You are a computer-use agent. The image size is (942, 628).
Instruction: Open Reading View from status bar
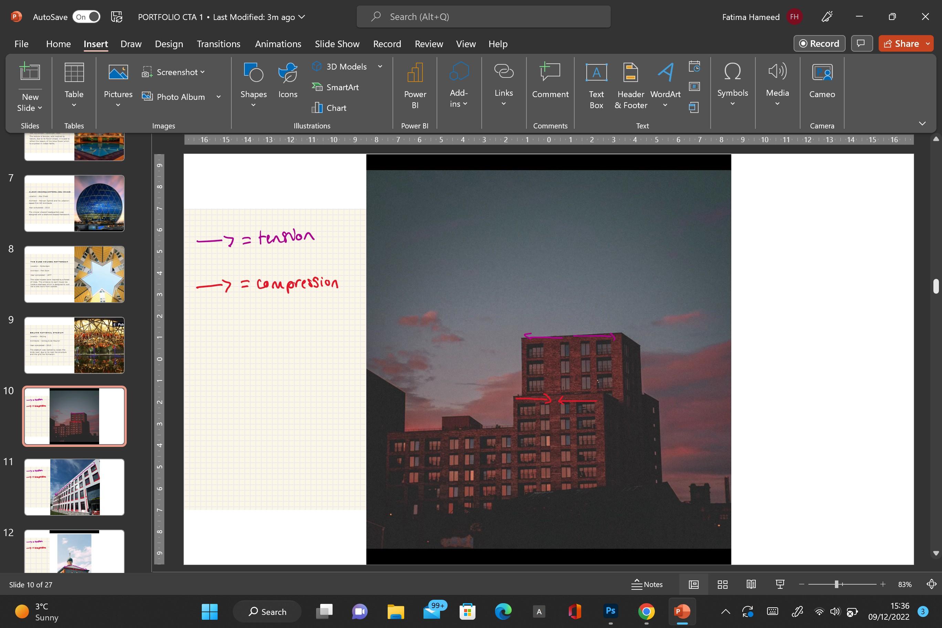[x=751, y=584]
